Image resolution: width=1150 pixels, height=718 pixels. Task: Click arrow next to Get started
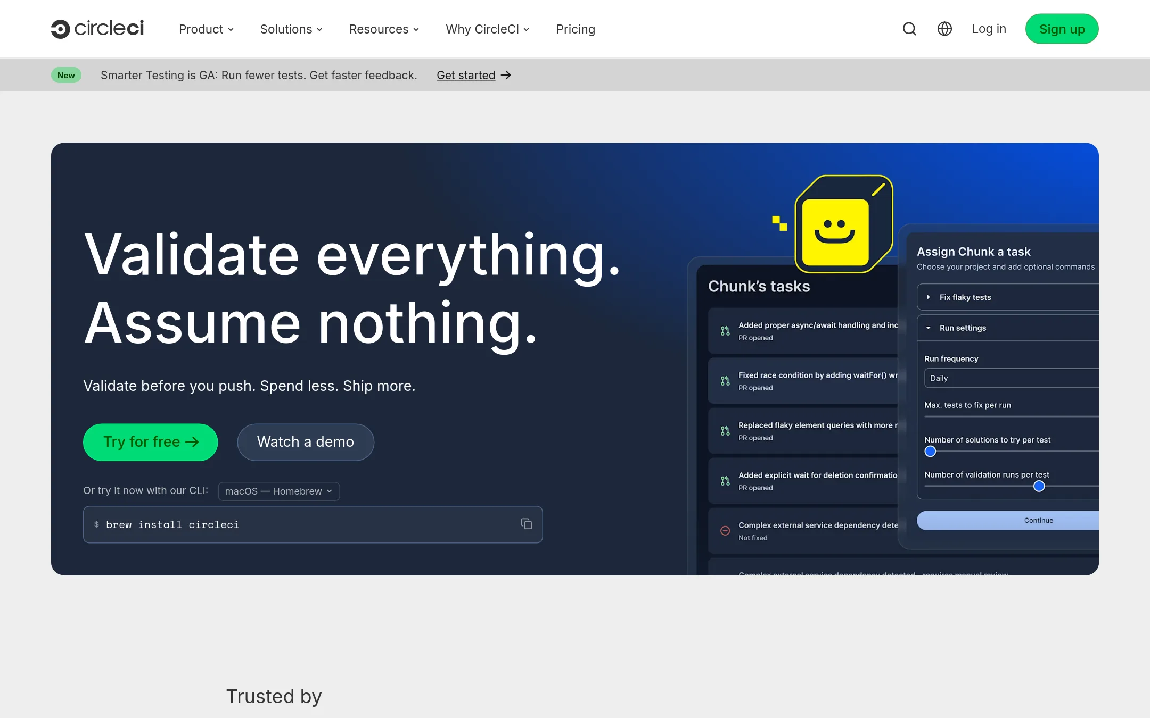point(506,75)
